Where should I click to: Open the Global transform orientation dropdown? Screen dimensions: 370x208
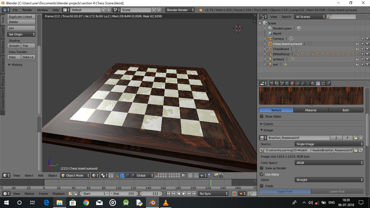click(x=145, y=175)
